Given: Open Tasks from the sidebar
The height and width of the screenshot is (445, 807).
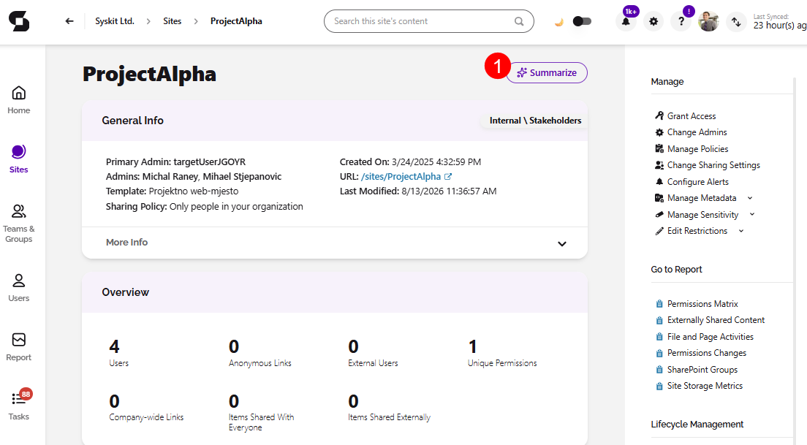Looking at the screenshot, I should (18, 404).
